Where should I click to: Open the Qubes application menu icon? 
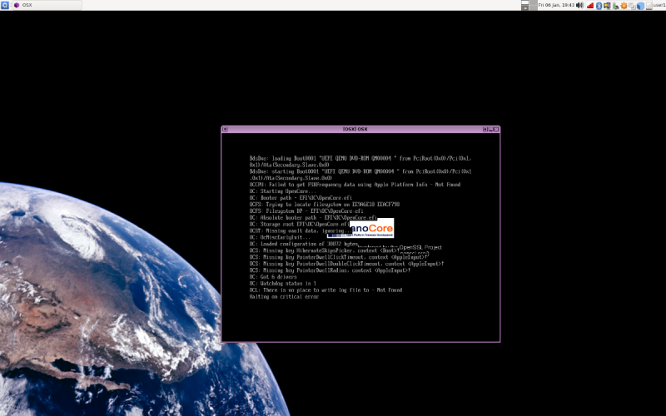[4, 5]
